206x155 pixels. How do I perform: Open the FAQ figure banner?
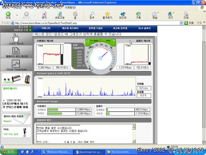pos(16,132)
